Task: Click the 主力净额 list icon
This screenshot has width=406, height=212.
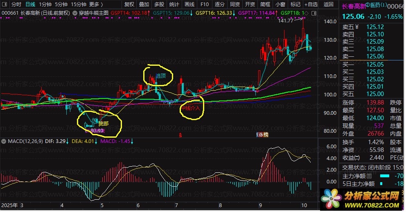Action: tap(369, 176)
